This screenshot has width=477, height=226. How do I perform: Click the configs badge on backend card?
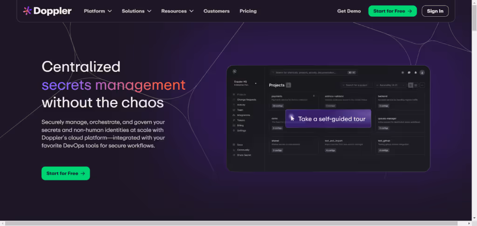coord(384,106)
